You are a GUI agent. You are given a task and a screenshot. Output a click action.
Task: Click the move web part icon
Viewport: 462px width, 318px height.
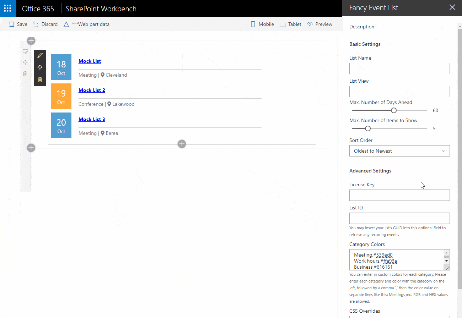point(40,67)
